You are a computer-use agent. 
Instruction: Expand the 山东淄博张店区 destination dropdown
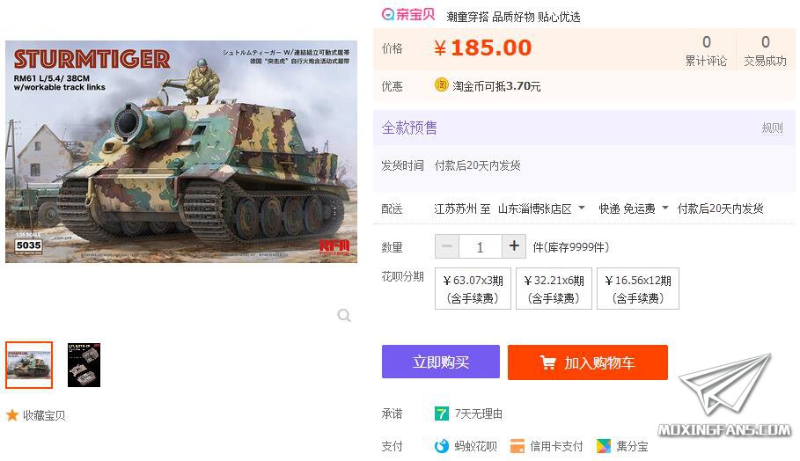click(x=541, y=209)
